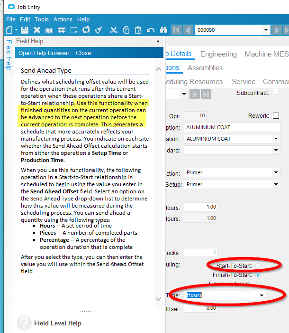Viewport: 289px width, 333px height.
Task: Click the Opr field showing 10
Action: coord(195,116)
